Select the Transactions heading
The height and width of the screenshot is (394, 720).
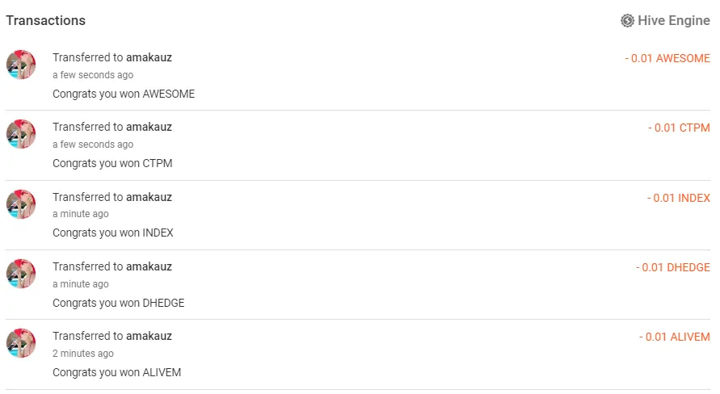45,21
